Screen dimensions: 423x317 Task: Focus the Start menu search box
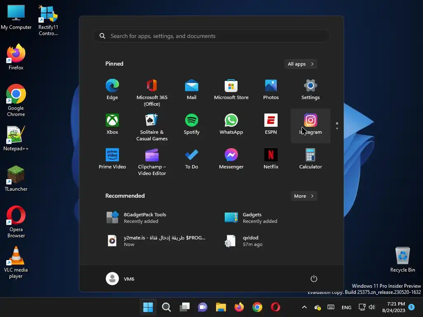point(211,36)
